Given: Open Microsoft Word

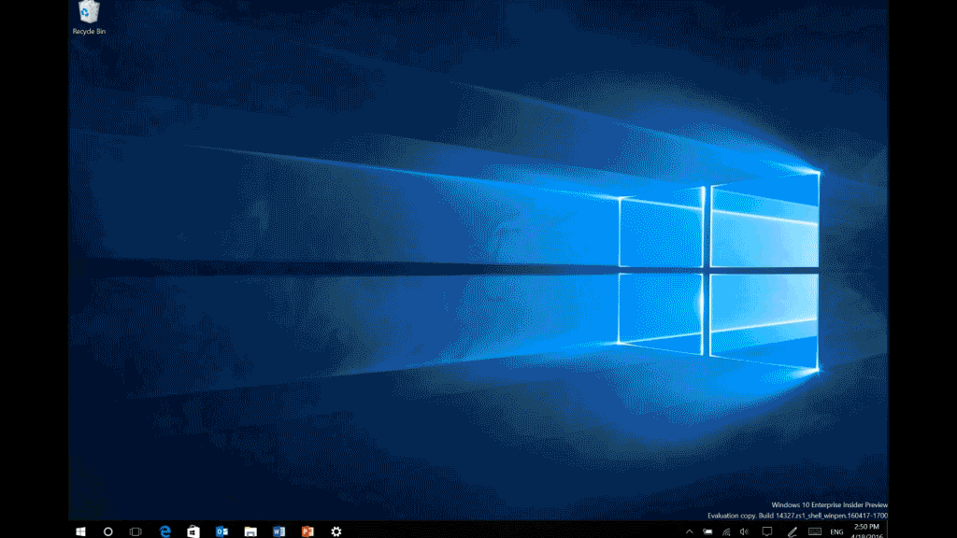Looking at the screenshot, I should tap(279, 531).
